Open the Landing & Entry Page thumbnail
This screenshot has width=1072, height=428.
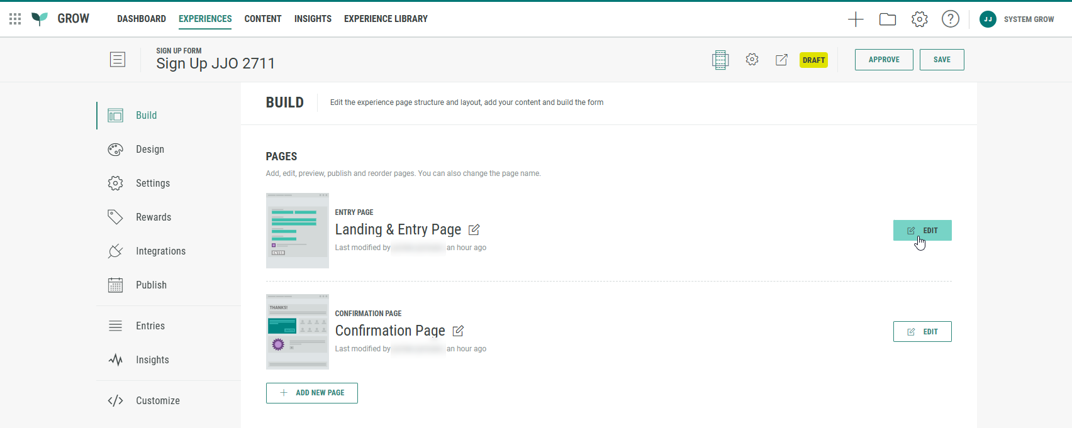tap(298, 231)
